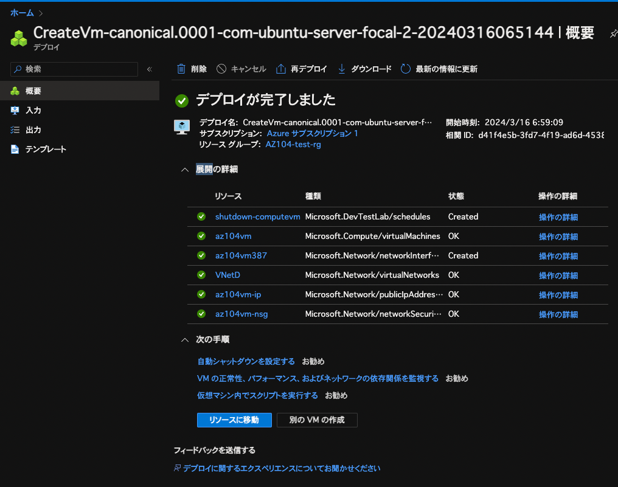This screenshot has height=487, width=618.
Task: Collapse the 次の手順 section
Action: coord(184,340)
